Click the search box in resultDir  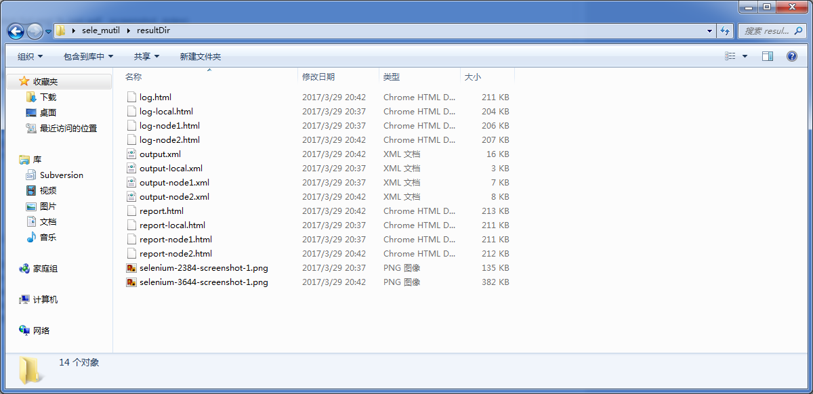767,31
